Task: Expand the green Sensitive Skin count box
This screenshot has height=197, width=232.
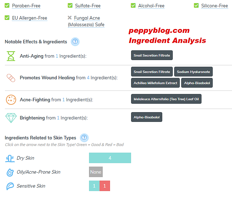Action: [94, 186]
